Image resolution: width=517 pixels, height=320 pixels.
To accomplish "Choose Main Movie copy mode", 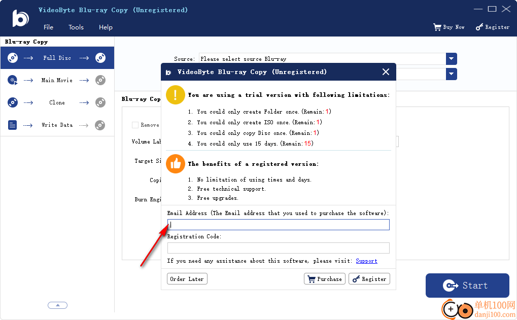I will (x=57, y=81).
